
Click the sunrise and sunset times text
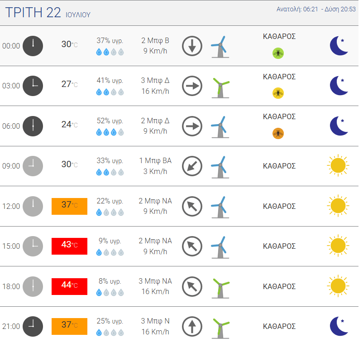[316, 9]
